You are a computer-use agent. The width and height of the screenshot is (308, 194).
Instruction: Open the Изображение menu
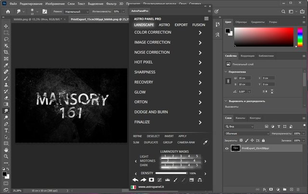(x=55, y=3)
